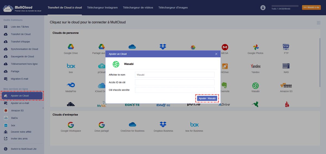The height and width of the screenshot is (154, 326).
Task: Open the Téléchargeur Instagram tab
Action: 102,8
